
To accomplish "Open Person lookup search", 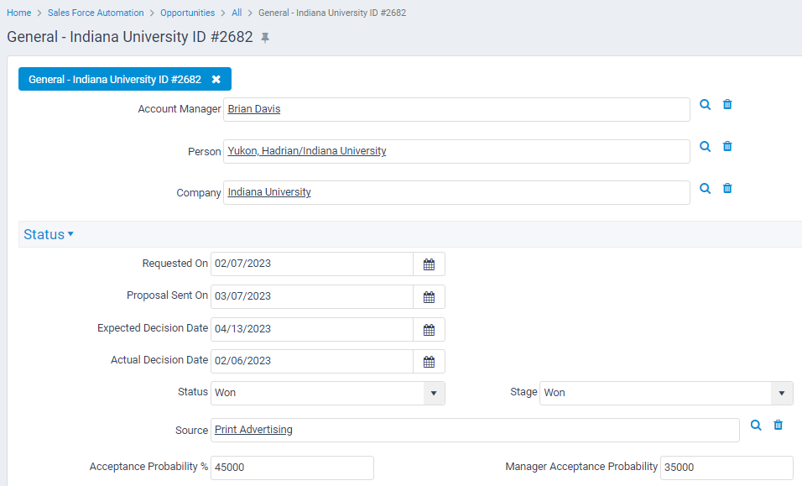I will click(705, 146).
